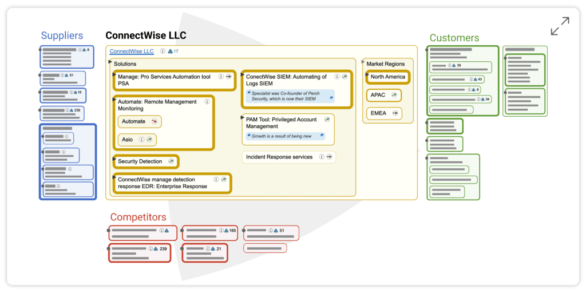Image resolution: width=586 pixels, height=293 pixels.
Task: Click flat trend arrow beside EMEA
Action: click(395, 113)
